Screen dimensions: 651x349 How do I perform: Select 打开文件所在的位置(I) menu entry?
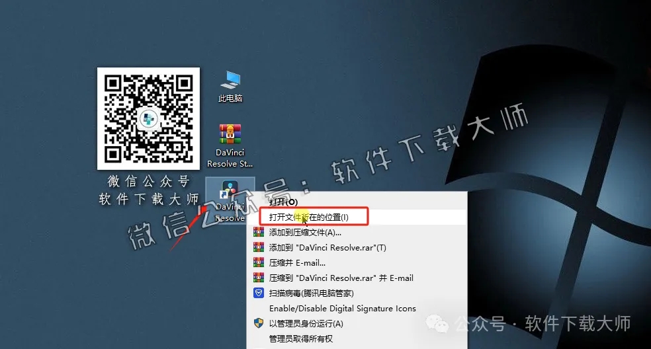(308, 217)
